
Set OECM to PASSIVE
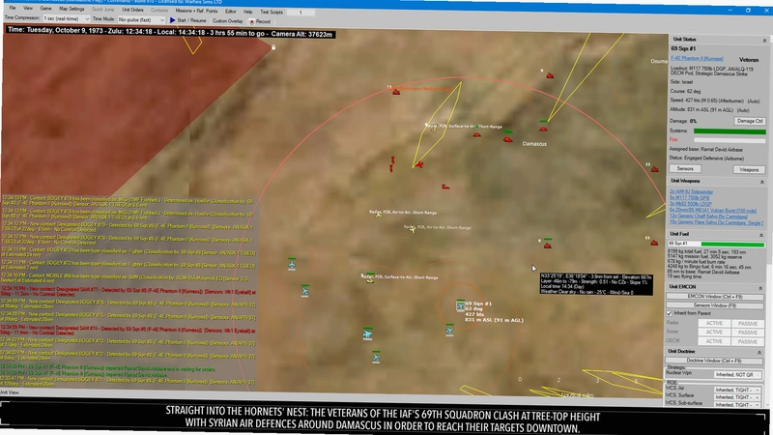[x=747, y=342]
